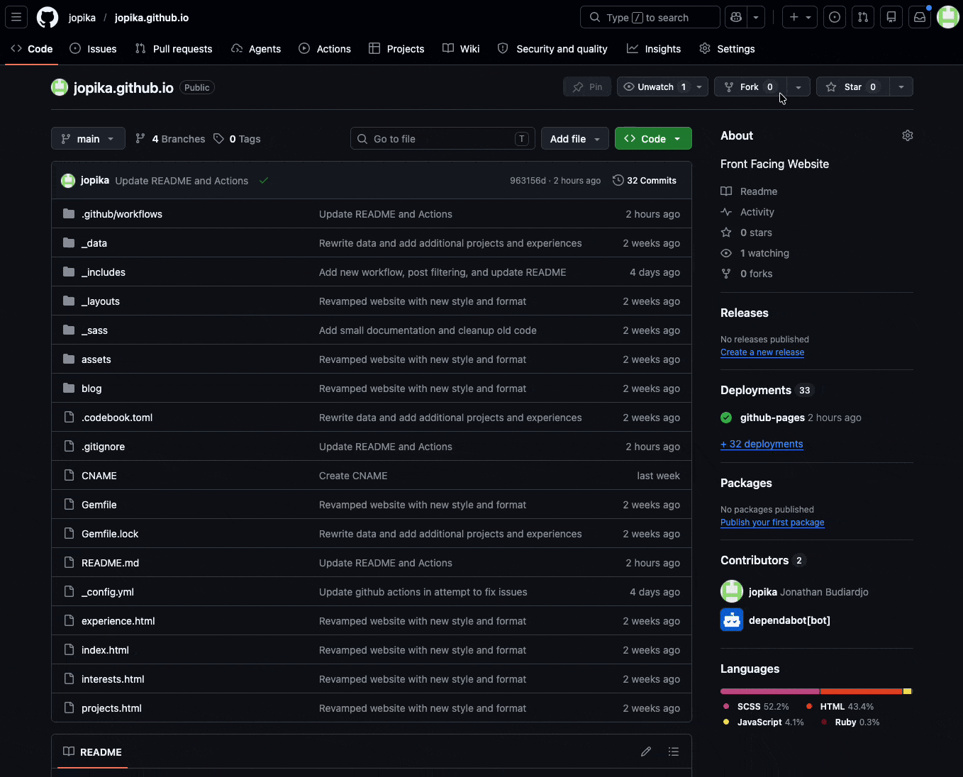Open the _sass folder
The height and width of the screenshot is (777, 963).
94,330
